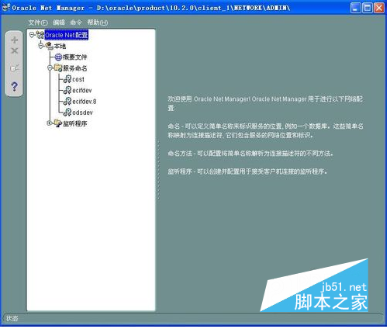Screen dimensions: 390x329
Task: Select the 监听程序 tree item
Action: 75,123
